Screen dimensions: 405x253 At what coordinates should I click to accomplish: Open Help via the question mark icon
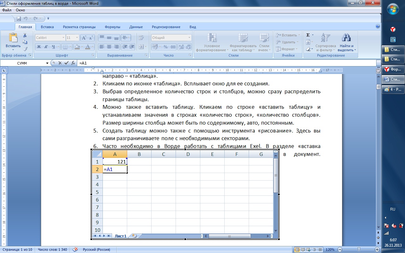pyautogui.click(x=377, y=27)
